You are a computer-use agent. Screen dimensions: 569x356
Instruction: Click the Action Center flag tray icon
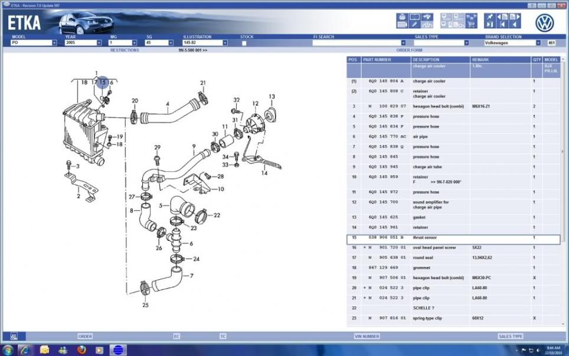click(524, 351)
